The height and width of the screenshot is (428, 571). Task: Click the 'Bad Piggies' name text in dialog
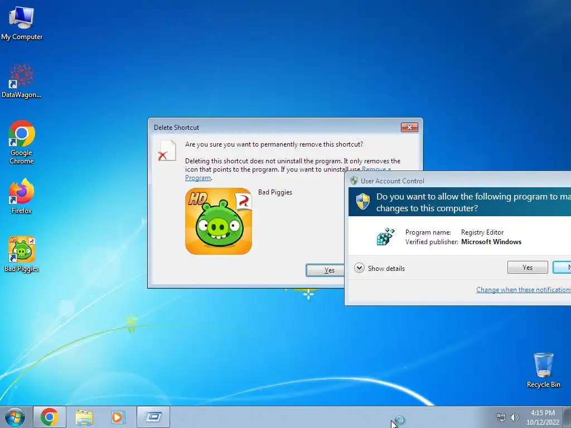[x=275, y=192]
